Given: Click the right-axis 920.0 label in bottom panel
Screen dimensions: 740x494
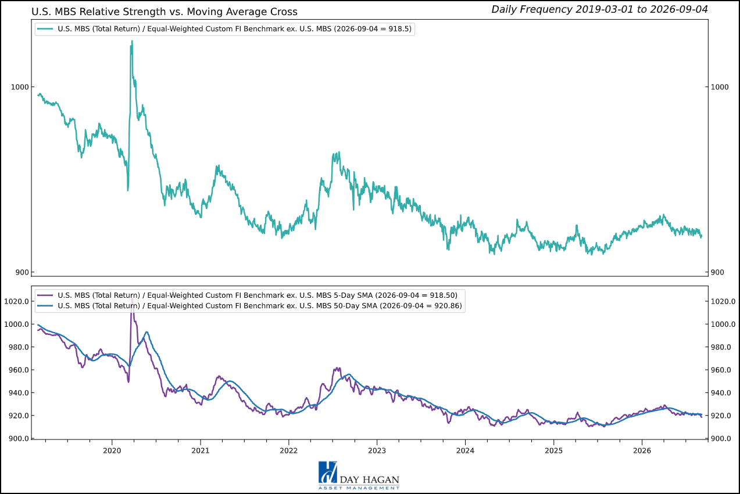Looking at the screenshot, I should click(722, 416).
